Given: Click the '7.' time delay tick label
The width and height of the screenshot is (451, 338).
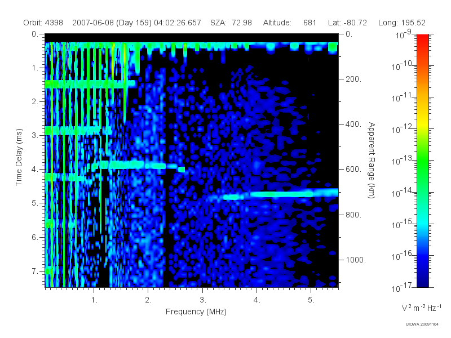Looking at the screenshot, I should [35, 271].
